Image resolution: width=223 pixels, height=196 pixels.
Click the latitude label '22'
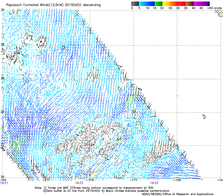click(2, 144)
